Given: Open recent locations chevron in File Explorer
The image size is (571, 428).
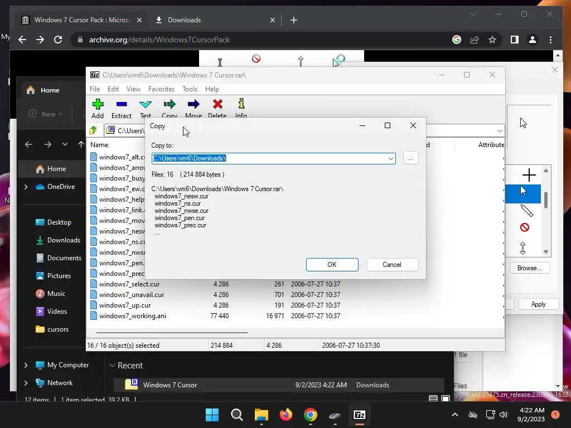Looking at the screenshot, I should pos(65,144).
